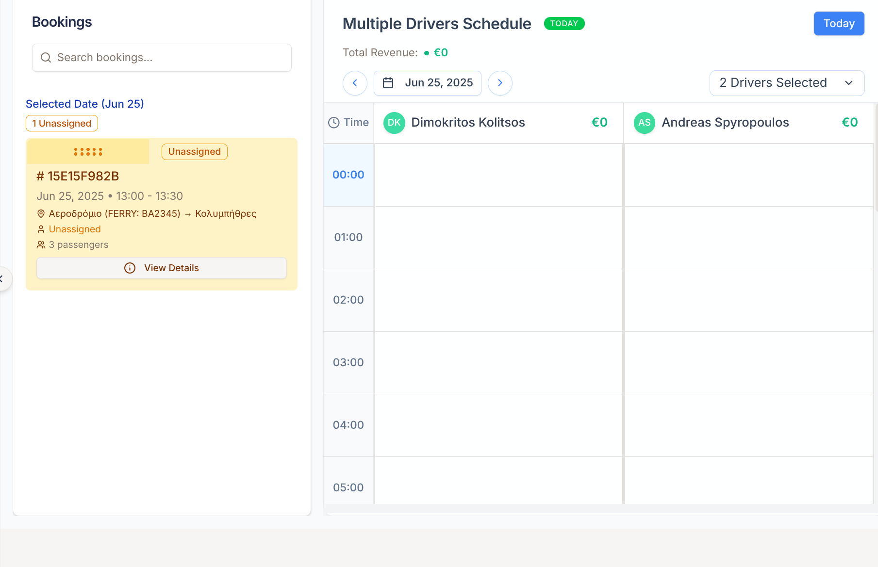The width and height of the screenshot is (878, 567).
Task: Select the 1 Unassigned filter badge
Action: pos(62,123)
